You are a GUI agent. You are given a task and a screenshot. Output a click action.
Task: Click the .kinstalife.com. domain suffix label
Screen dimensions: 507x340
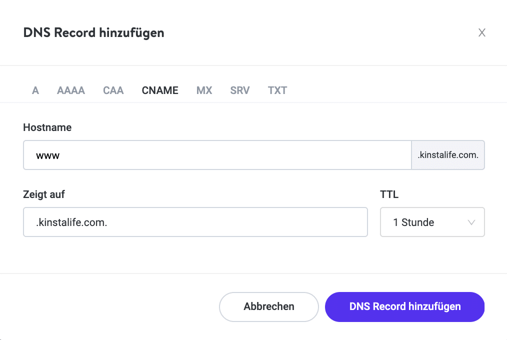pyautogui.click(x=448, y=155)
